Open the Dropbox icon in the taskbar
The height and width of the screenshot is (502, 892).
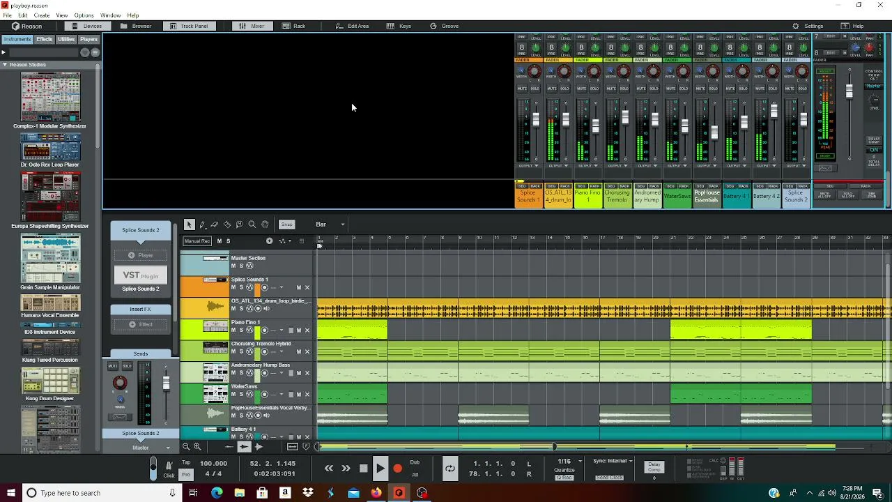pyautogui.click(x=307, y=493)
